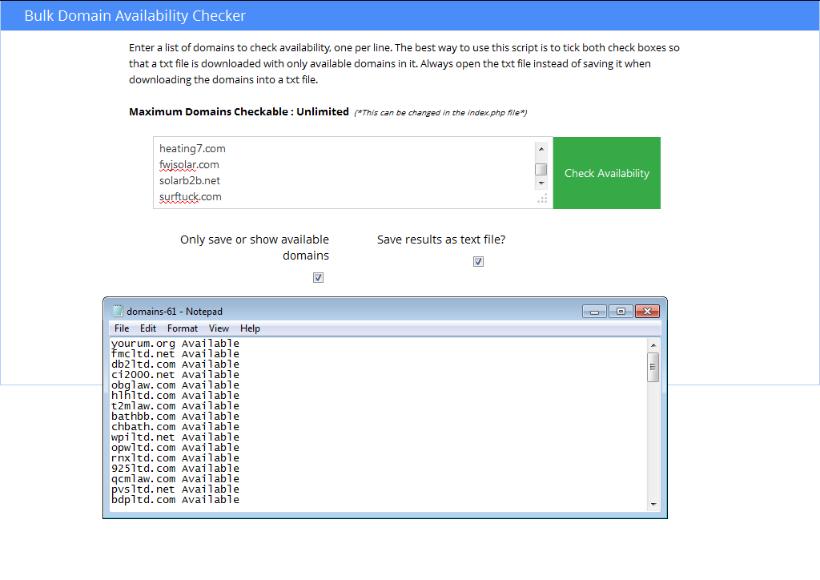Click the textarea resize grip handle
The image size is (820, 580).
click(x=543, y=198)
